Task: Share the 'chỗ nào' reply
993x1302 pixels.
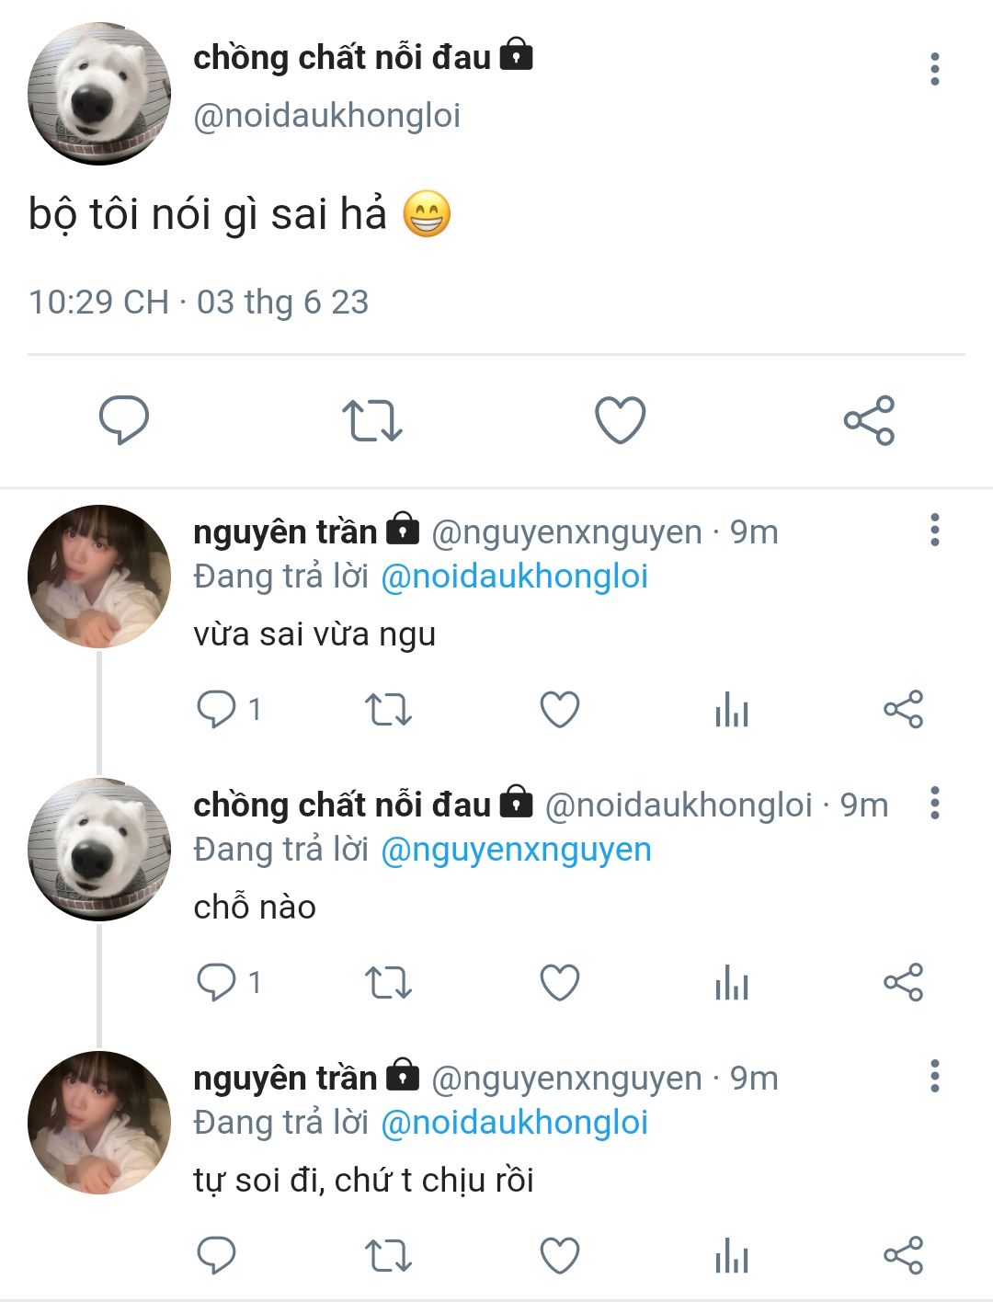Action: click(903, 983)
